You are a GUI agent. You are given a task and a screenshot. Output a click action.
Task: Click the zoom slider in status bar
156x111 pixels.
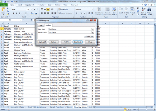146,110
